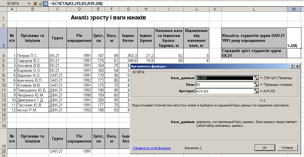This screenshot has width=304, height=157.
Task: Click cell Сидоров В.С.
Action: tap(33, 60)
